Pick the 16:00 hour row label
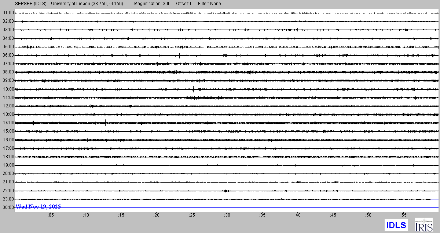440x233 pixels. pos(8,140)
